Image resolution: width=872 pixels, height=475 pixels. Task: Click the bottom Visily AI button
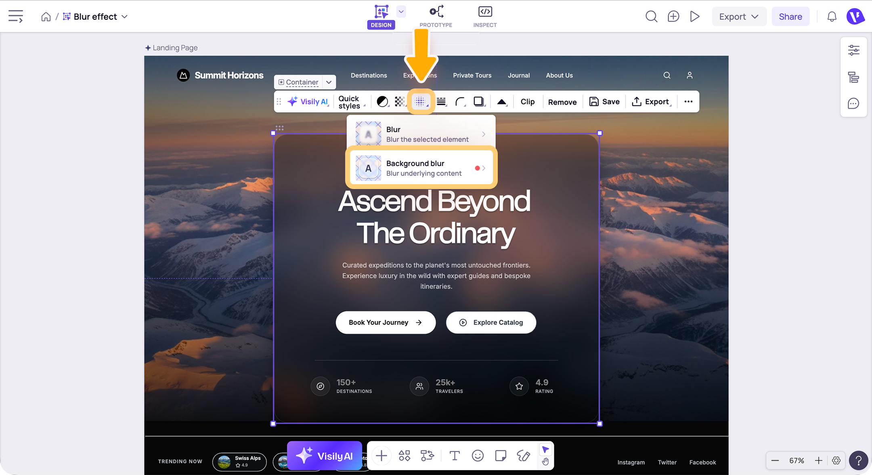click(324, 456)
